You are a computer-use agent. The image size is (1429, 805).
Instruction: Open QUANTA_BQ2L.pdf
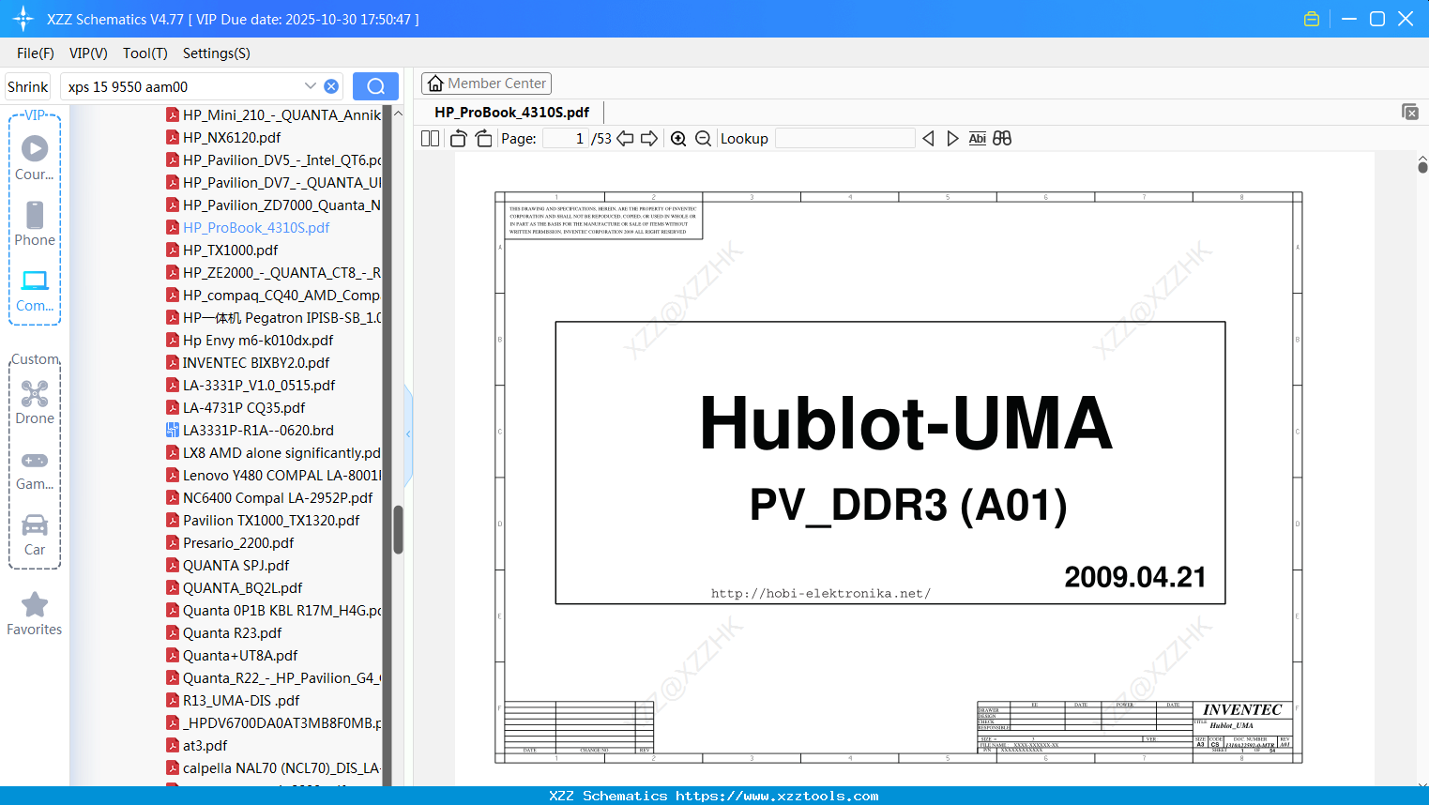pyautogui.click(x=234, y=587)
